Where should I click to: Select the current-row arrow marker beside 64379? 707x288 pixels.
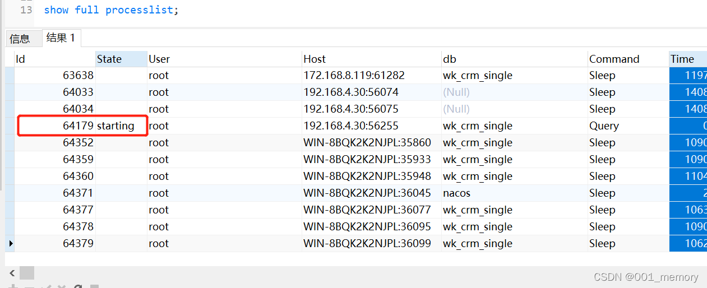point(10,243)
